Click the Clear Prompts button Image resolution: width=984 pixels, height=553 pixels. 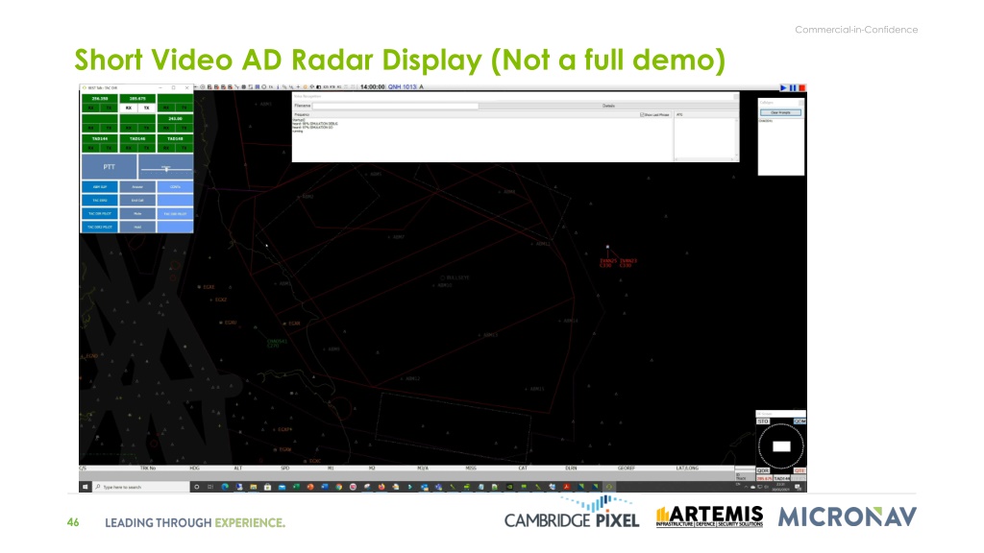pos(780,113)
